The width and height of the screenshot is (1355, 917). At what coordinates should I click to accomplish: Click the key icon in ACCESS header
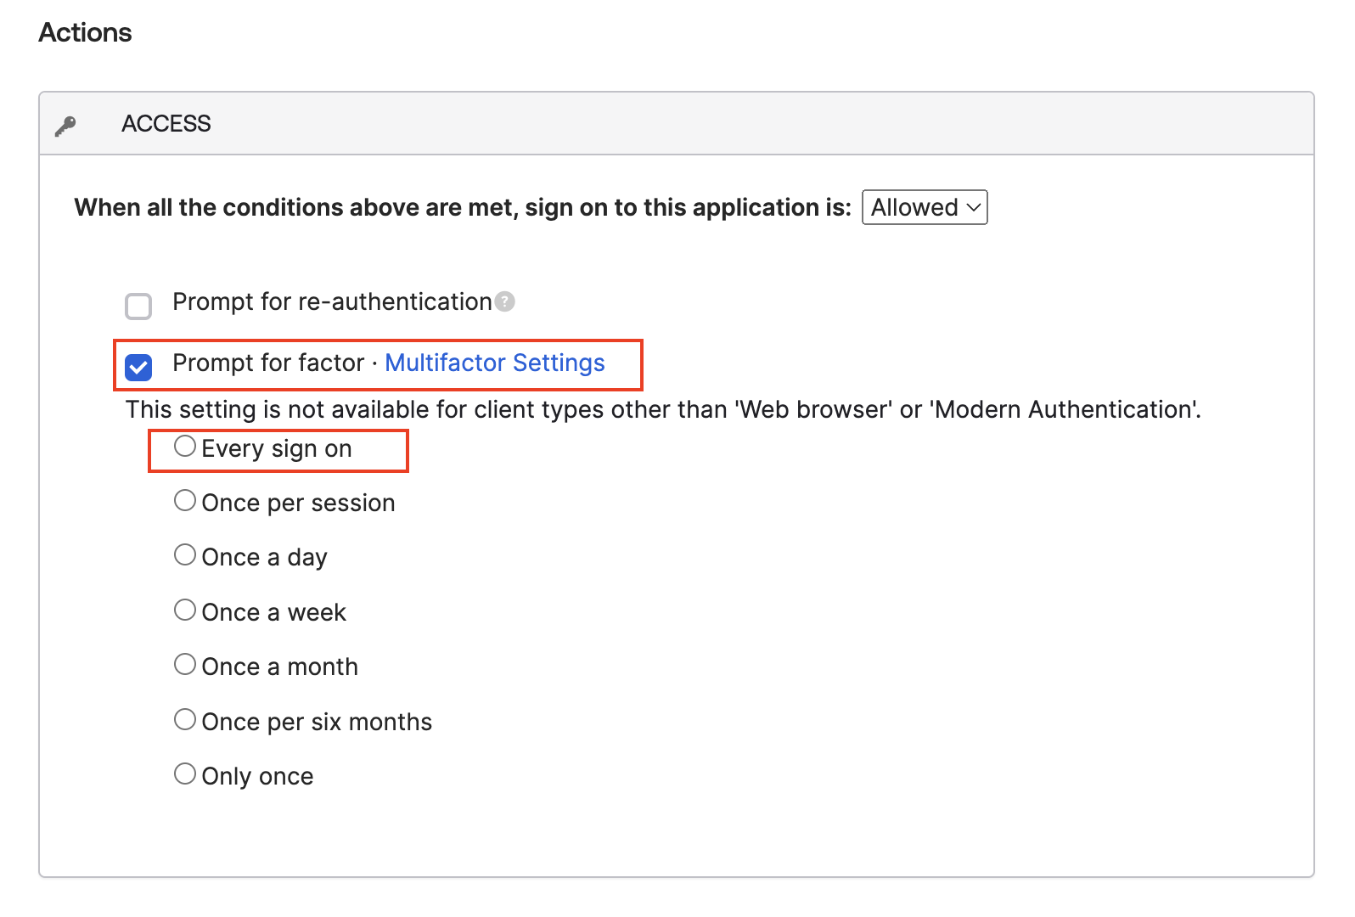(65, 126)
